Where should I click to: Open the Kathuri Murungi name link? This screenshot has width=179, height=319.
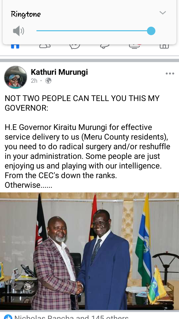59,72
